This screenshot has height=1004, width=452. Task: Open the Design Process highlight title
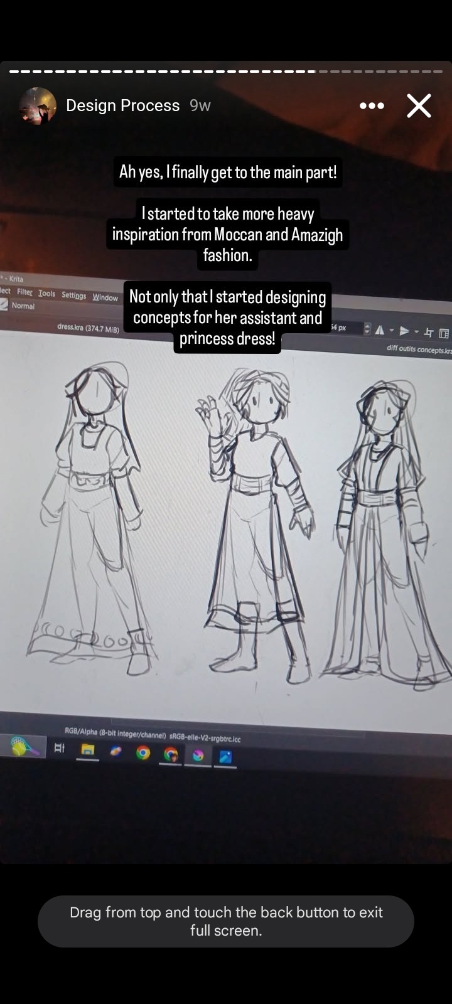point(123,105)
